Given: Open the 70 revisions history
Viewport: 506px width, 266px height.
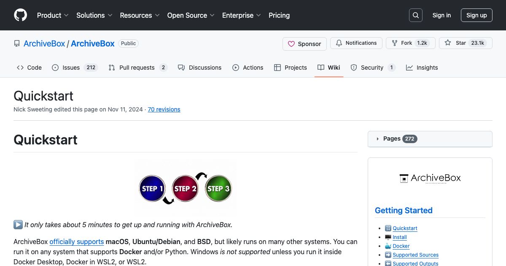Looking at the screenshot, I should click(164, 109).
